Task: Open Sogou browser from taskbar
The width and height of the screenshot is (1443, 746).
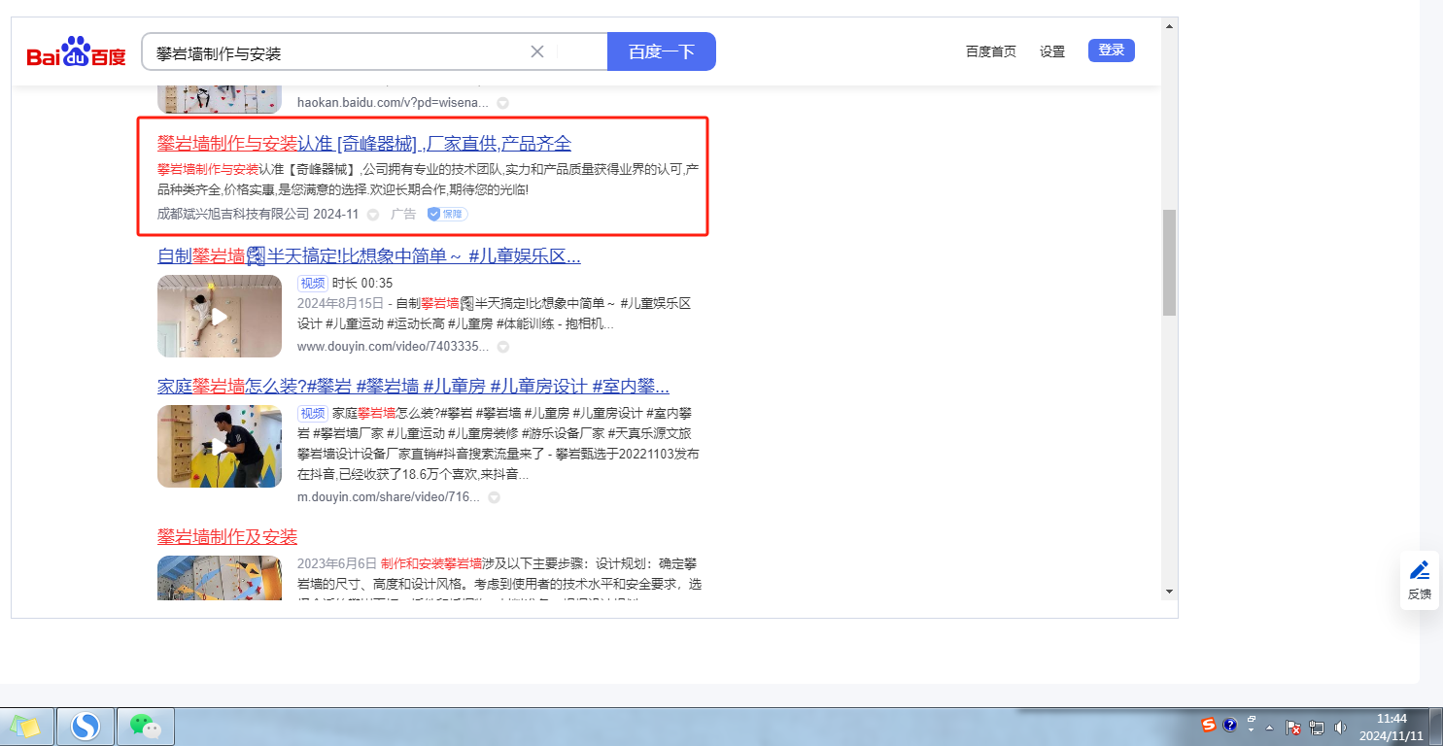Action: click(86, 726)
